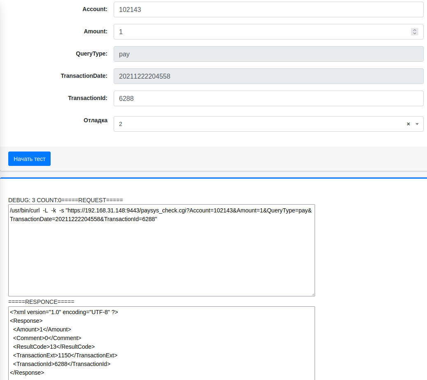Viewport: 427px width, 380px height.
Task: Focus the Account input field
Action: tap(268, 9)
